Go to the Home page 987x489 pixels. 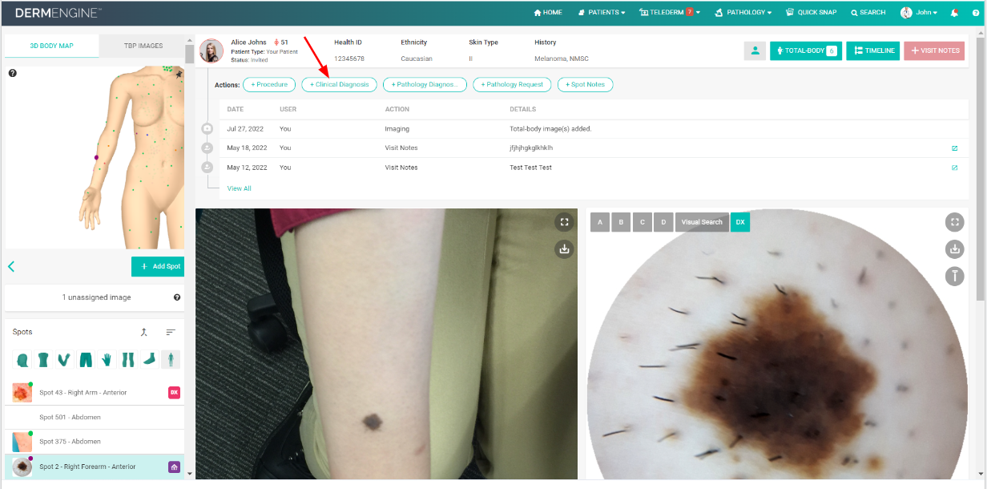548,13
